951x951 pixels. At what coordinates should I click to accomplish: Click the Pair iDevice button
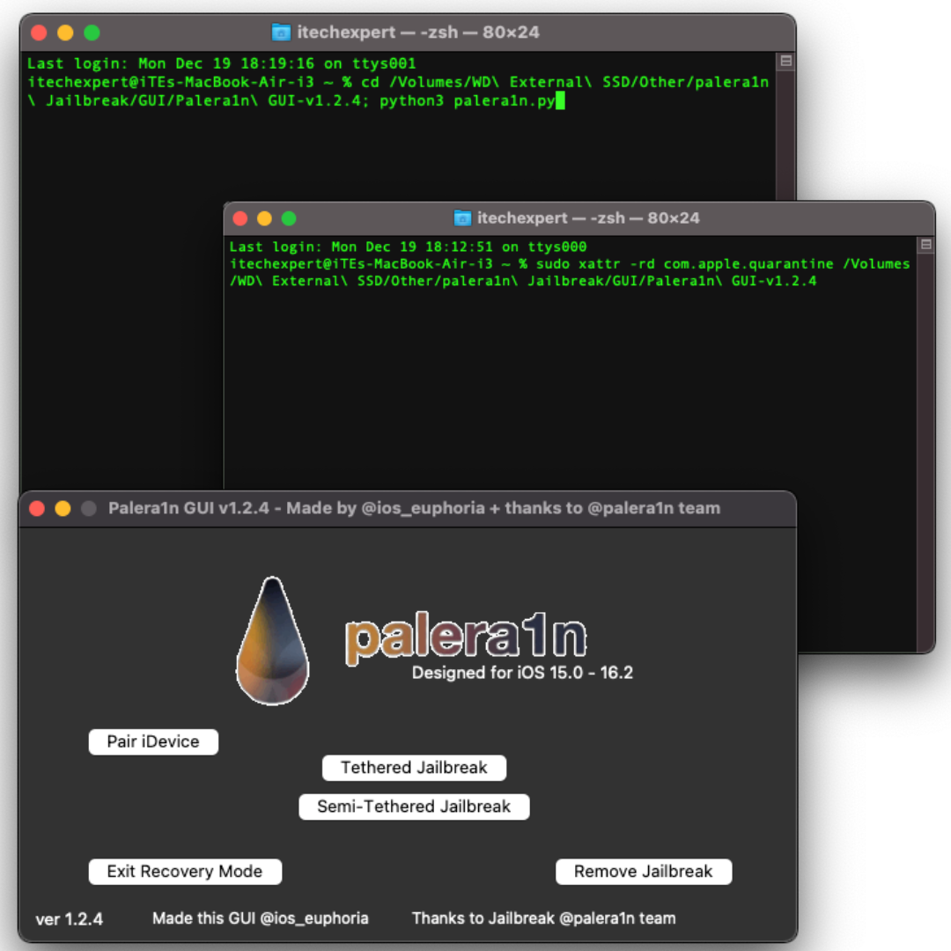click(153, 741)
